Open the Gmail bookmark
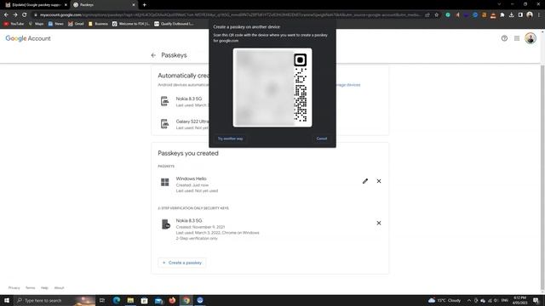 tap(76, 24)
